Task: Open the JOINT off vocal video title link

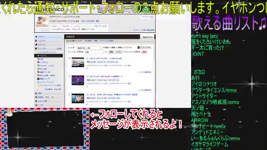Action: pos(112,95)
